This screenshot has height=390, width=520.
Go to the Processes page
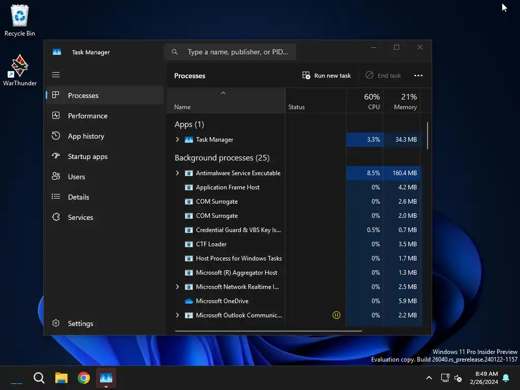click(105, 95)
